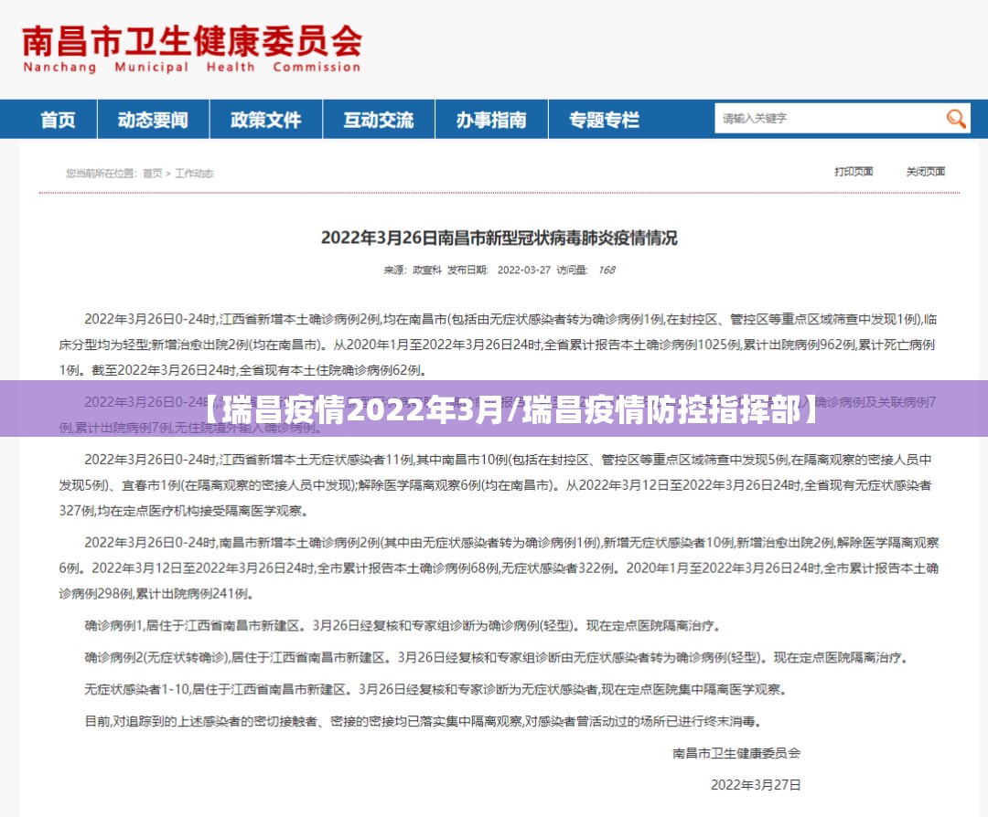Click the 南昌市卫生健康委员会 header logo
This screenshot has width=988, height=817.
(x=192, y=48)
